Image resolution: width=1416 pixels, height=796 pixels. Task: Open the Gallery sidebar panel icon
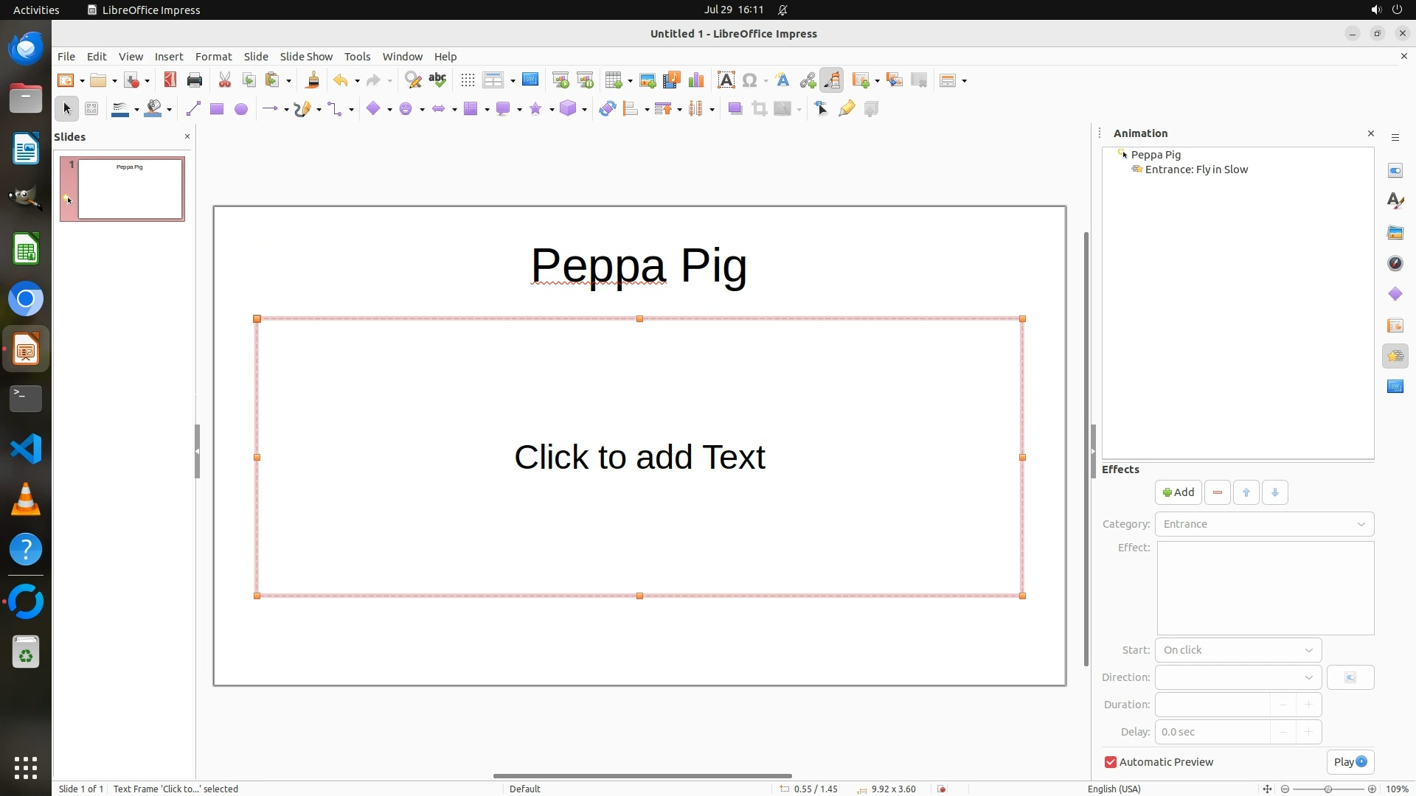[x=1395, y=233]
